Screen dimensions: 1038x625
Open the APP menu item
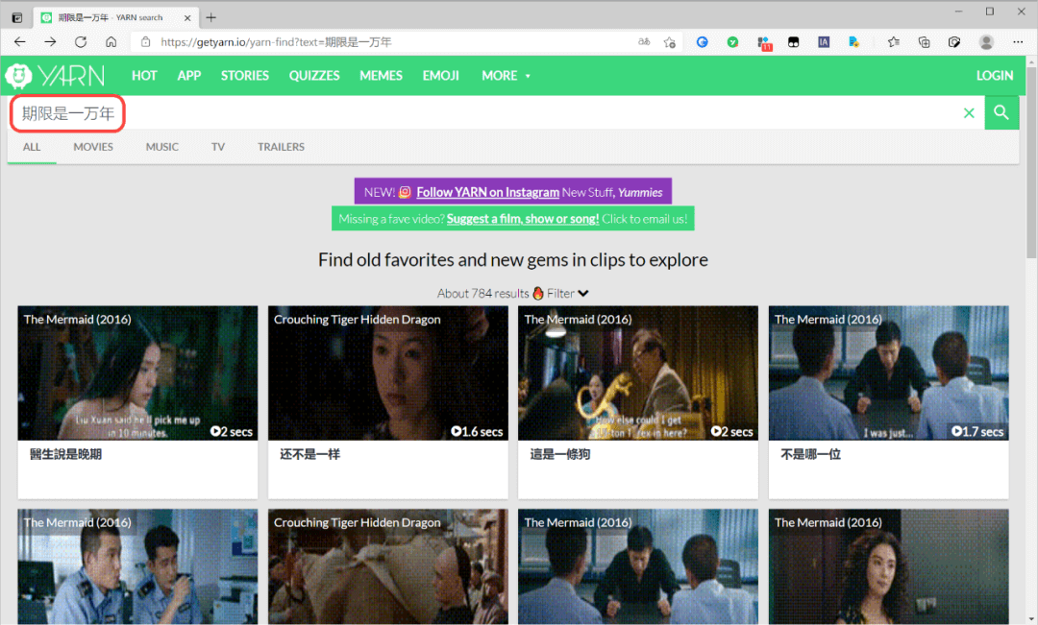188,76
